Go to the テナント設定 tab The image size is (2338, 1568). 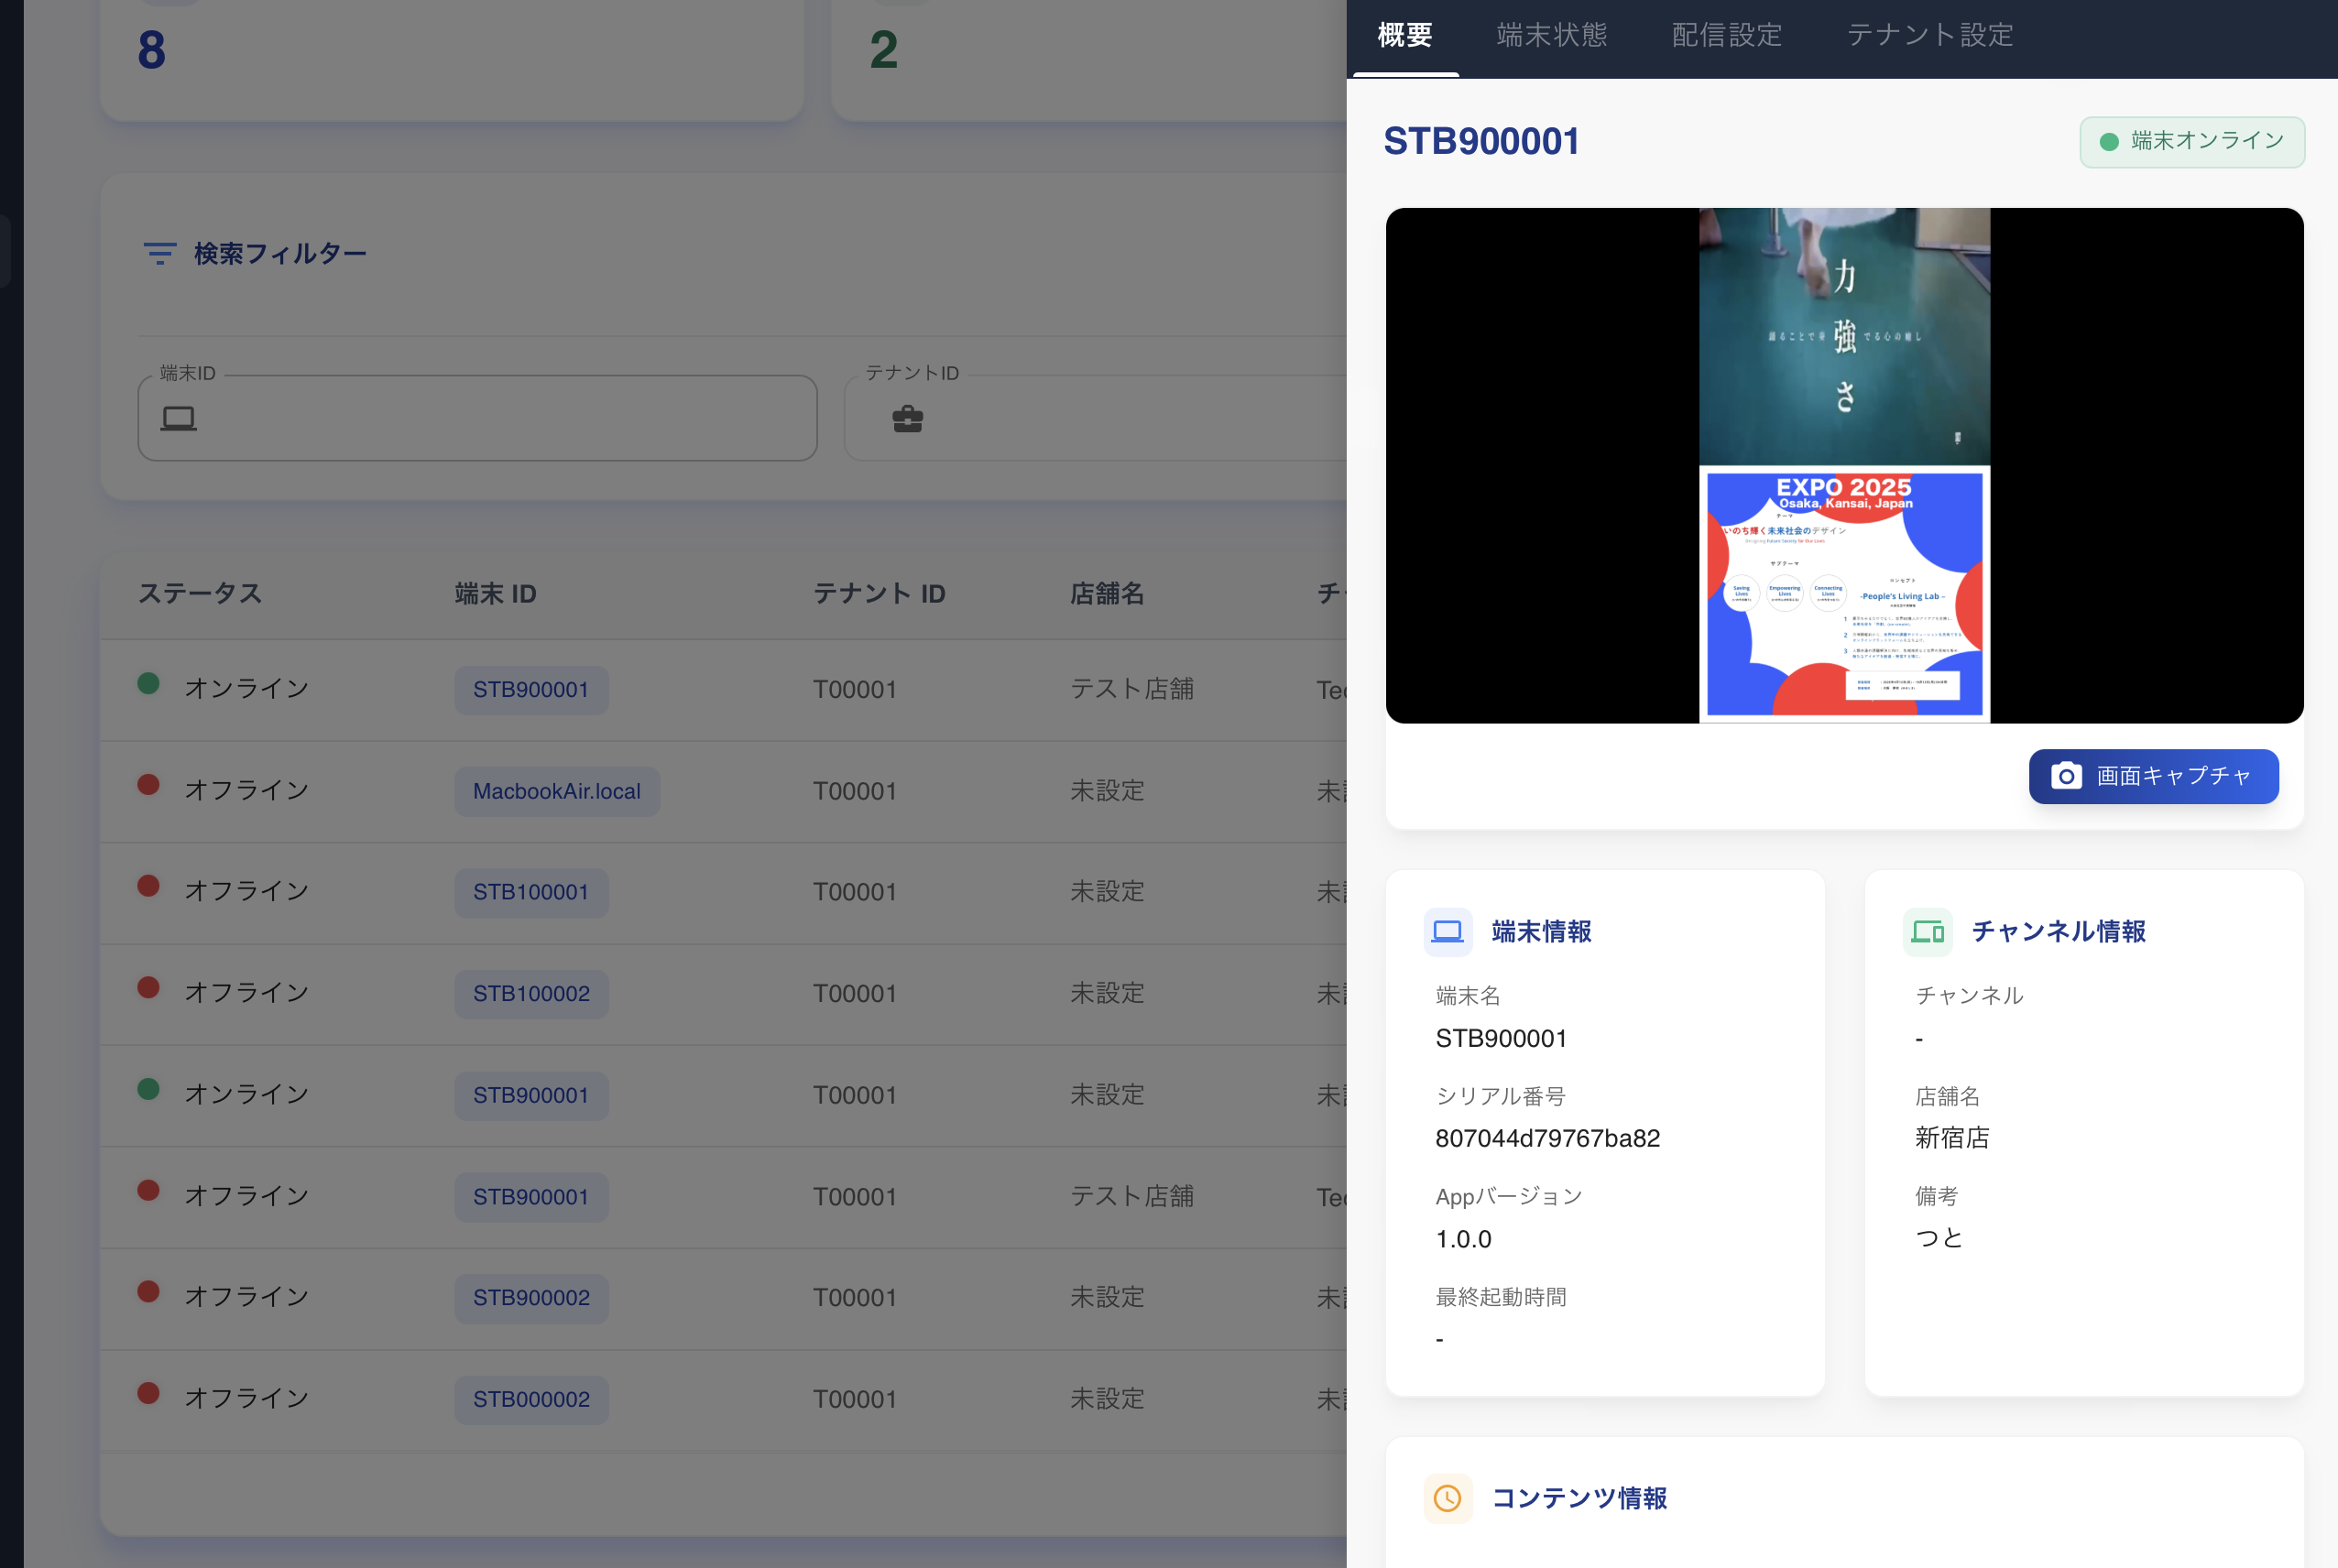click(1929, 36)
